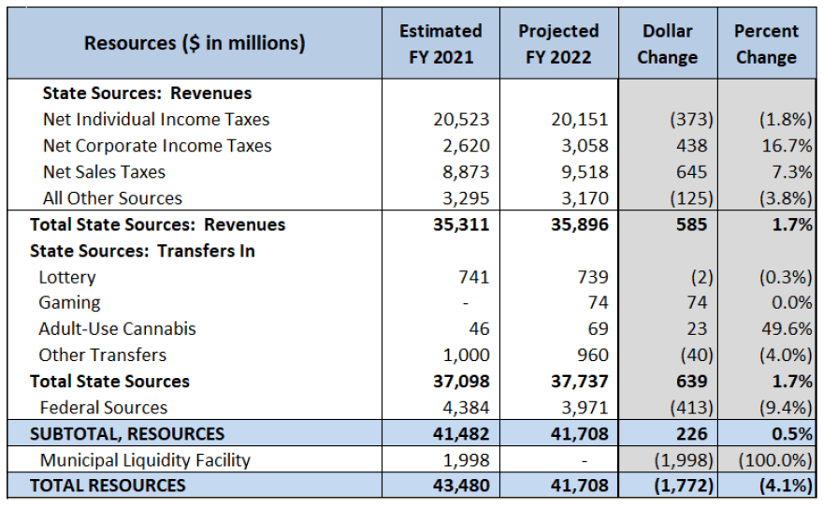Click the "Other Transfers" row label
The width and height of the screenshot is (823, 508).
[x=103, y=356]
